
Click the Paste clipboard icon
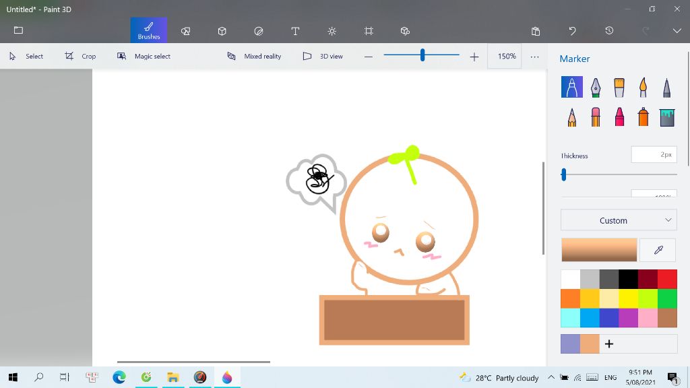click(x=536, y=31)
